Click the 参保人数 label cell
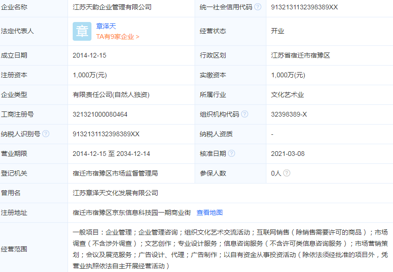Image resolution: width=393 pixels, height=272 pixels. coord(230,173)
